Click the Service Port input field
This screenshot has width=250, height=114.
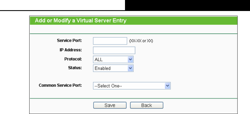click(110, 41)
